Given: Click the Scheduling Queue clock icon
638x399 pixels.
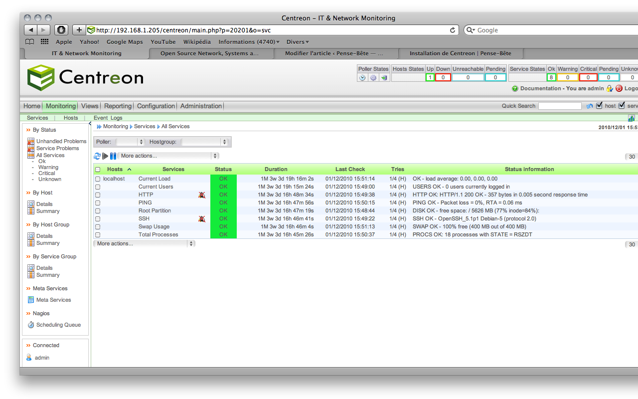Looking at the screenshot, I should tap(31, 325).
